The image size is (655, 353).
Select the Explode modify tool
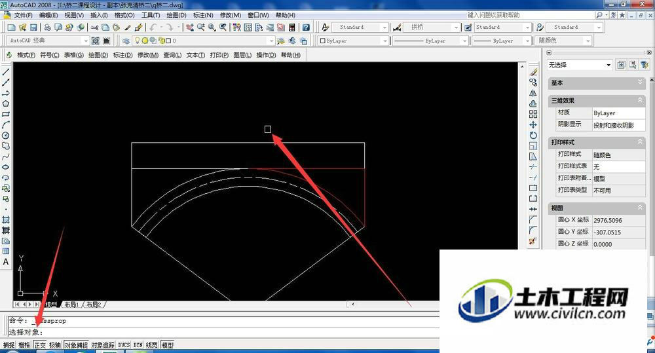[533, 241]
